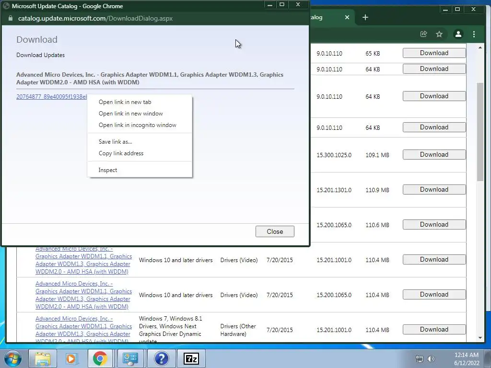Download the 15.200.1065.0 Drivers (Video) 110.4 MB update
The image size is (491, 368).
coord(434,295)
